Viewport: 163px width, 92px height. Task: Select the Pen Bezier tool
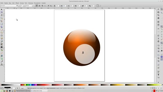pyautogui.click(x=2, y=41)
